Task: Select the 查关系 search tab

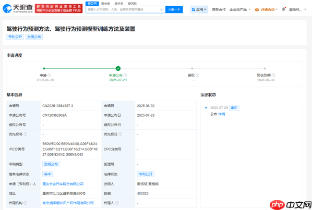Action: point(119,4)
